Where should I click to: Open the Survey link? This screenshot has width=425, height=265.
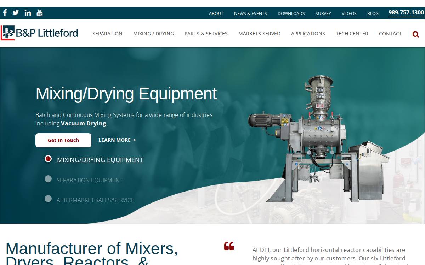coord(323,13)
